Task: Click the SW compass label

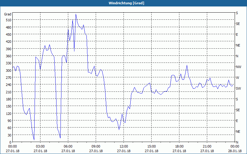Action: (238, 88)
